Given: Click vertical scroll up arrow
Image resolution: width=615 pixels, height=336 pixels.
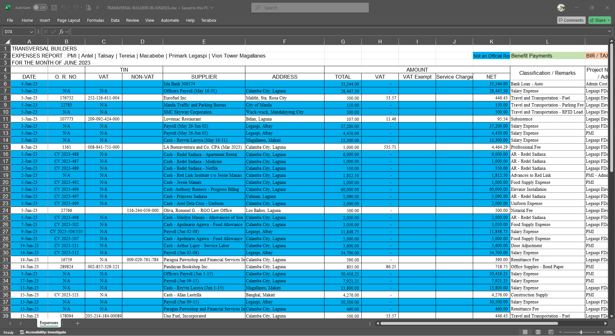Looking at the screenshot, I should [611, 41].
